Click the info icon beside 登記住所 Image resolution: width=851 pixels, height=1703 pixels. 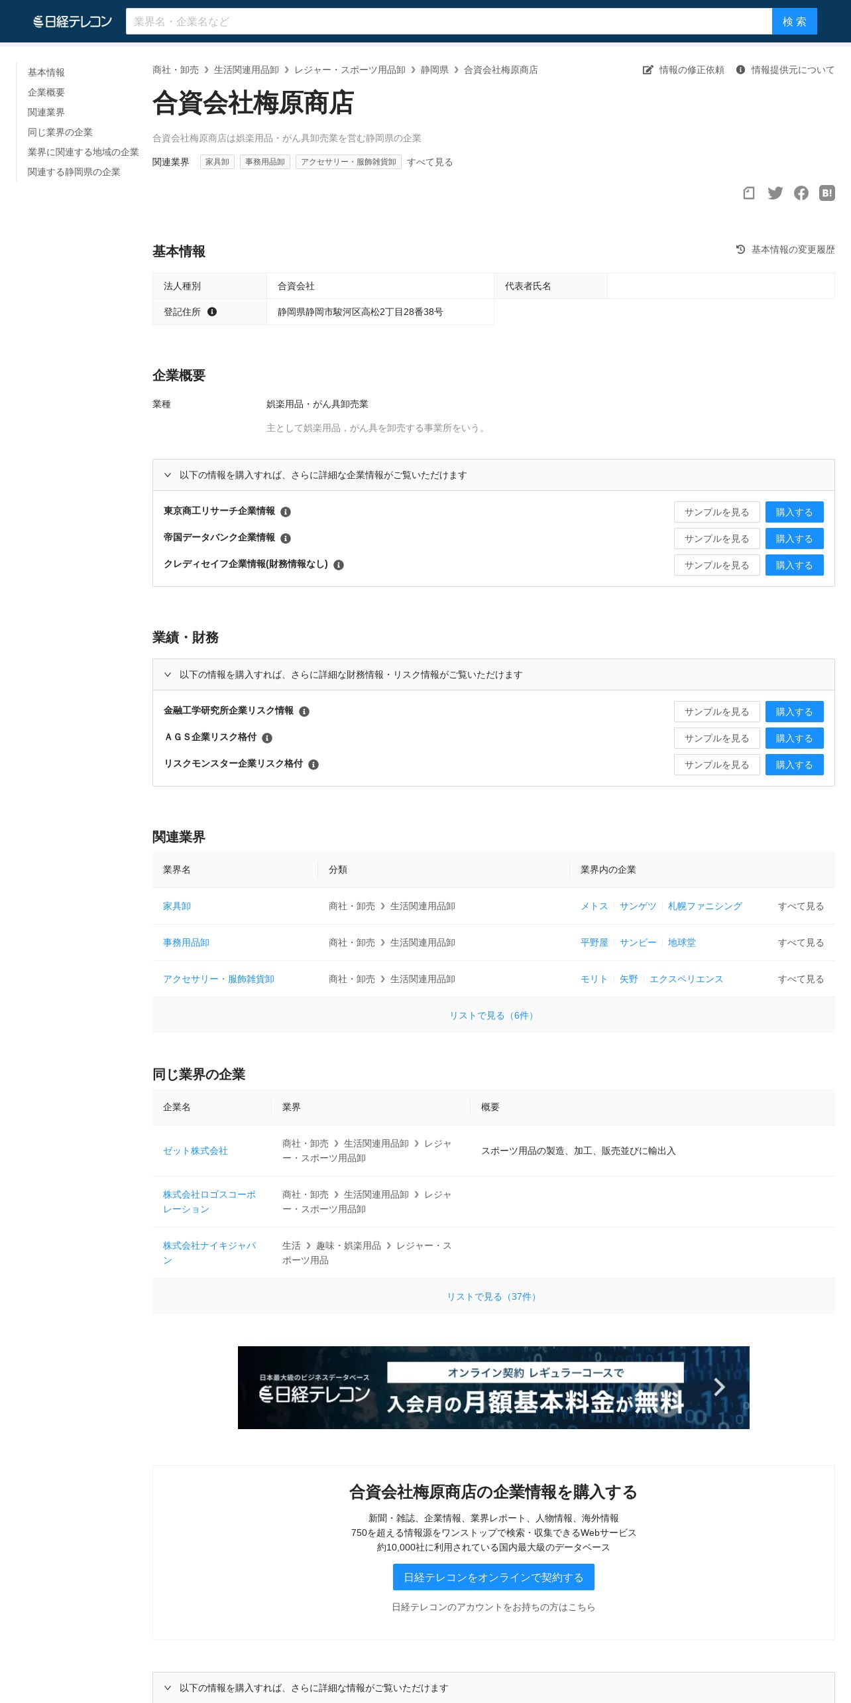pyautogui.click(x=212, y=312)
